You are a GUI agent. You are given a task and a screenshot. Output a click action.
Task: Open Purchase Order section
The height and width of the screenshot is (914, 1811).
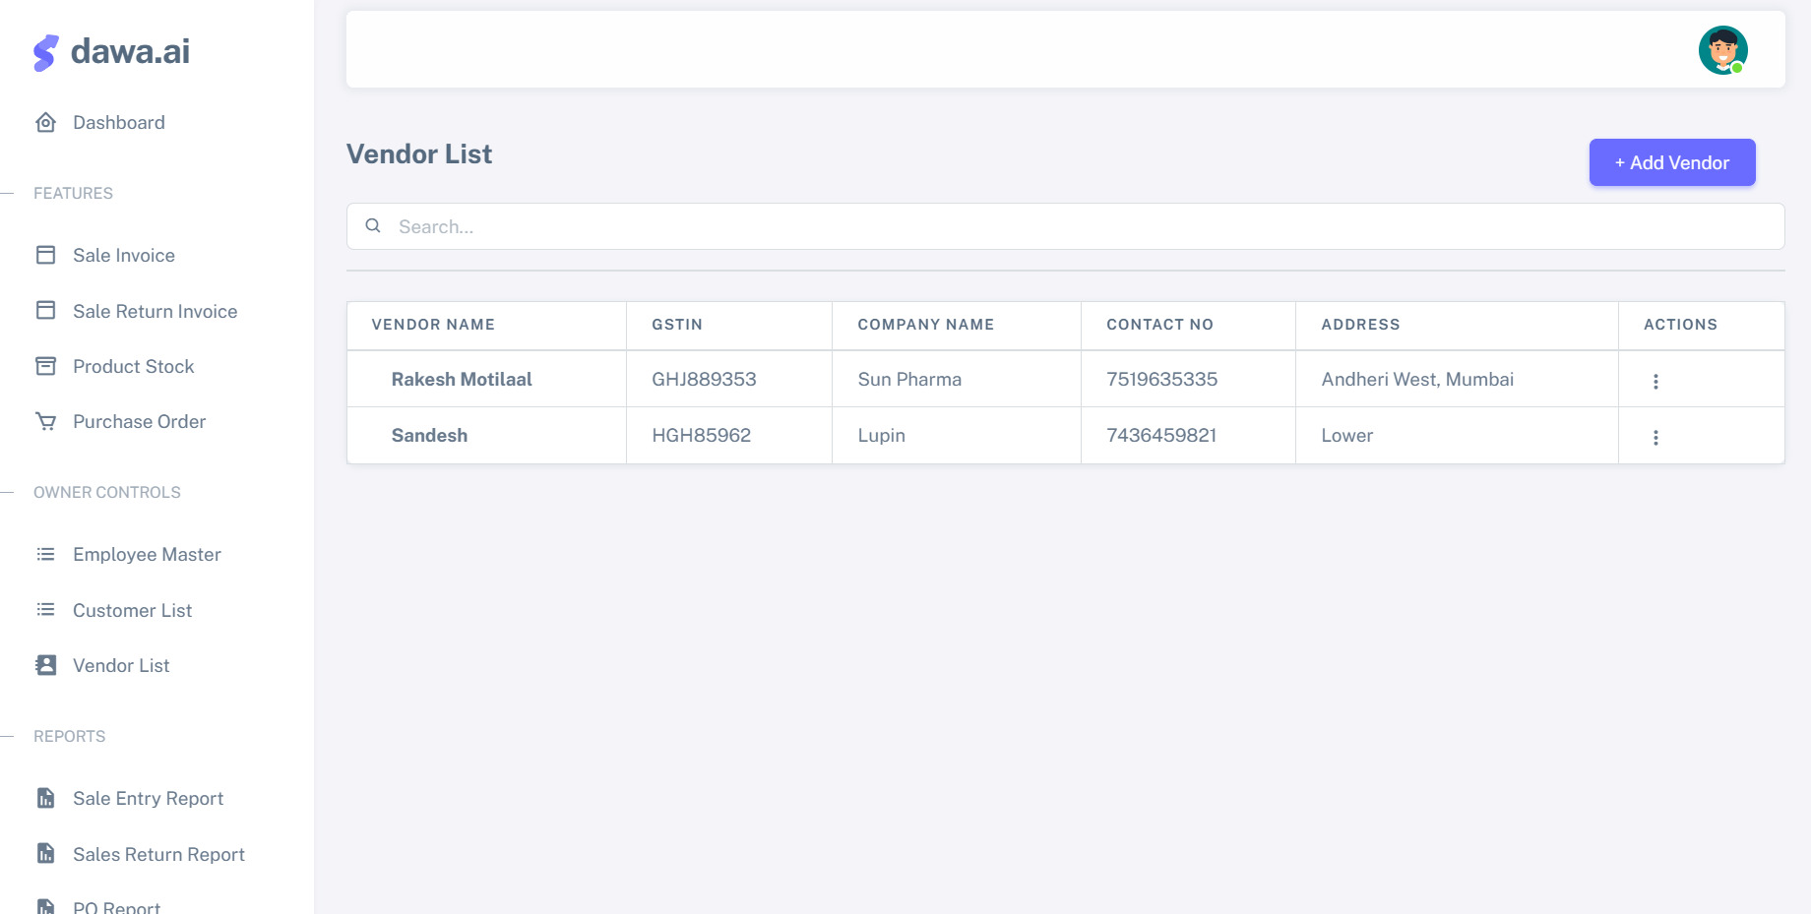tap(140, 421)
